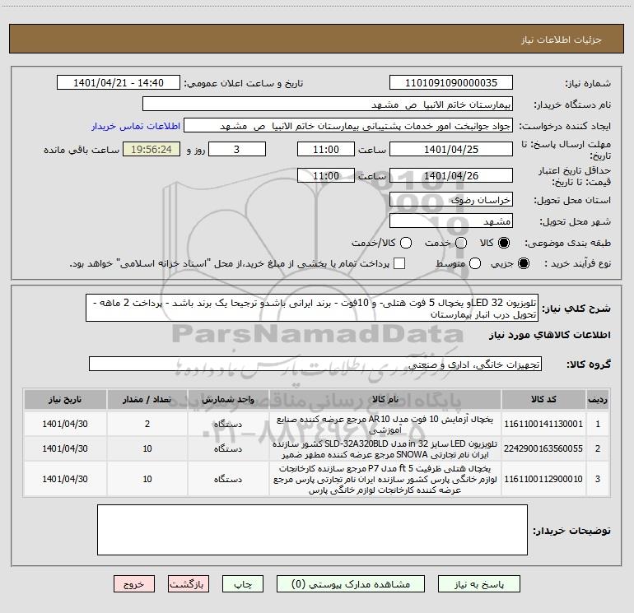Click the شرح کلی نیاز description box
This screenshot has width=634, height=613.
[x=312, y=308]
